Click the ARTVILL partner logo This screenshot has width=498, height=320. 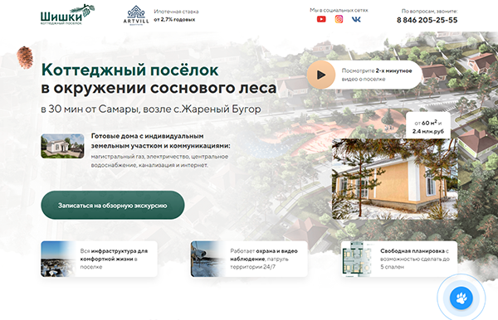[136, 15]
